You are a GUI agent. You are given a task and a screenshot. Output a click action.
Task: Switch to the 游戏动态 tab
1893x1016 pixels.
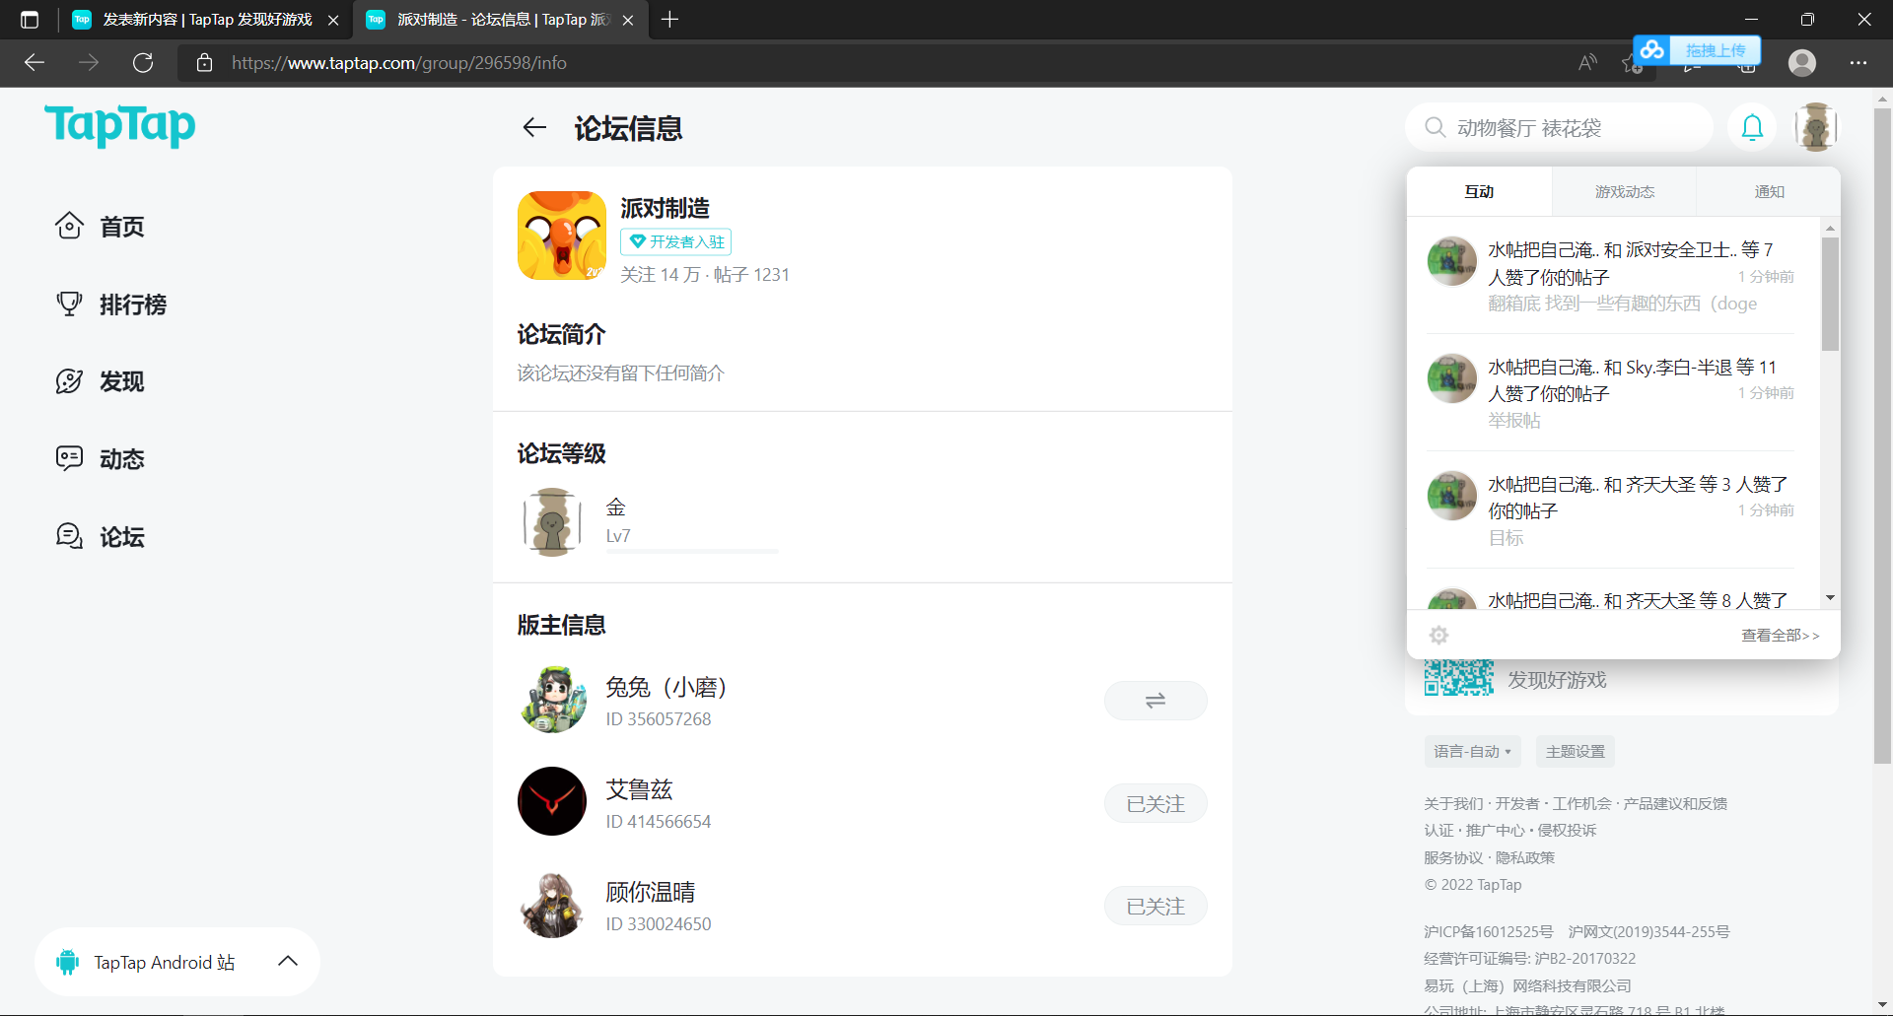tap(1625, 192)
